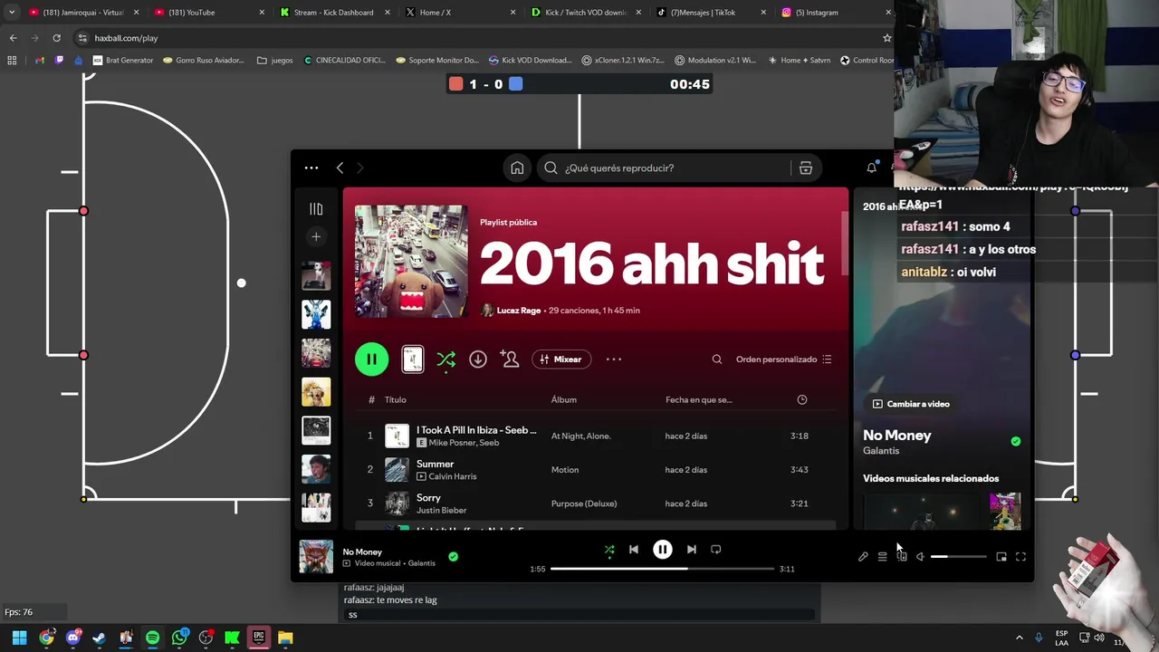The image size is (1159, 652).
Task: Skip to next track
Action: 691,550
